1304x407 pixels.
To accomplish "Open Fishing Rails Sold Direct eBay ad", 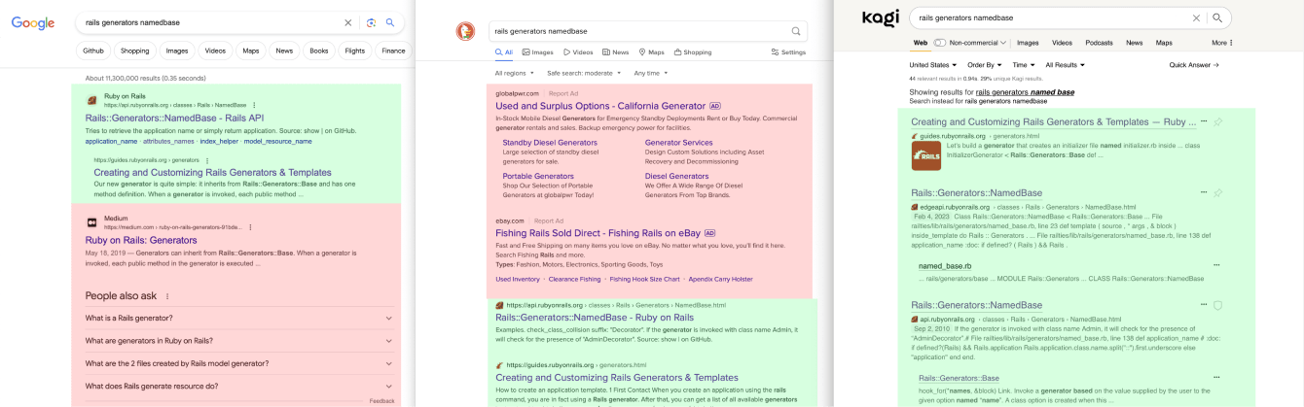I will (598, 233).
